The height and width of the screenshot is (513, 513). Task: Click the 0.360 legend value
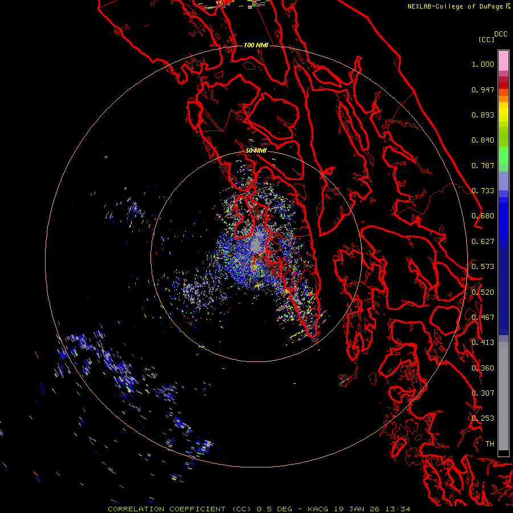(483, 368)
